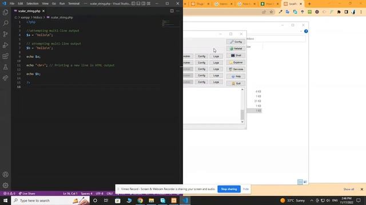This screenshot has height=205, width=366.
Task: Bookmark this page with the star icon
Action: (271, 12)
